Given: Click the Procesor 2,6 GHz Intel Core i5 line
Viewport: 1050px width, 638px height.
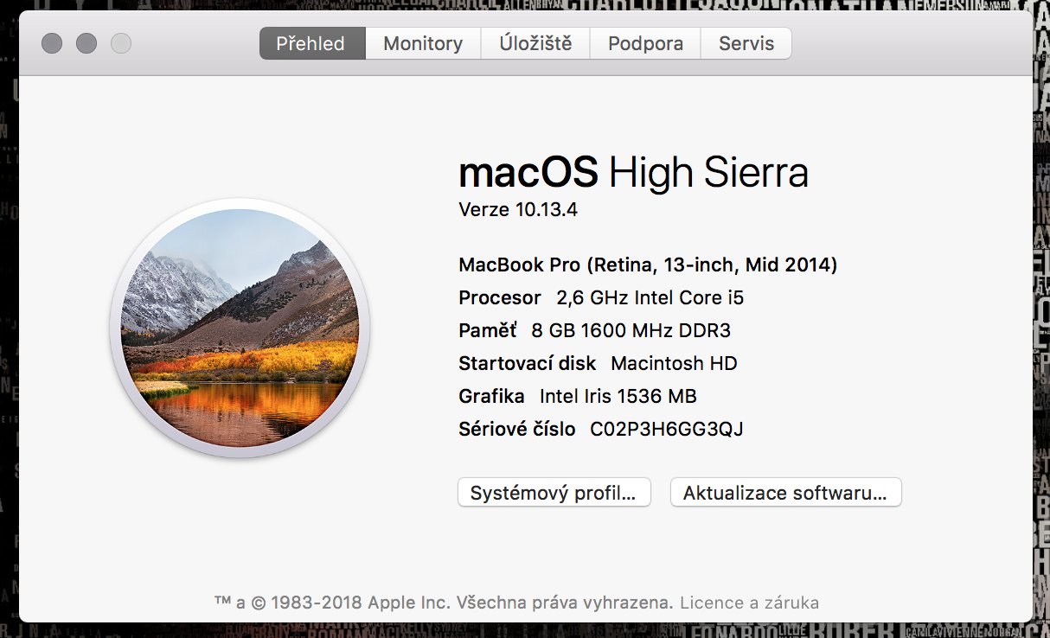Looking at the screenshot, I should point(601,297).
